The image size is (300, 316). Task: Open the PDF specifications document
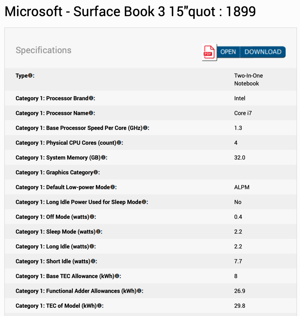(x=228, y=52)
